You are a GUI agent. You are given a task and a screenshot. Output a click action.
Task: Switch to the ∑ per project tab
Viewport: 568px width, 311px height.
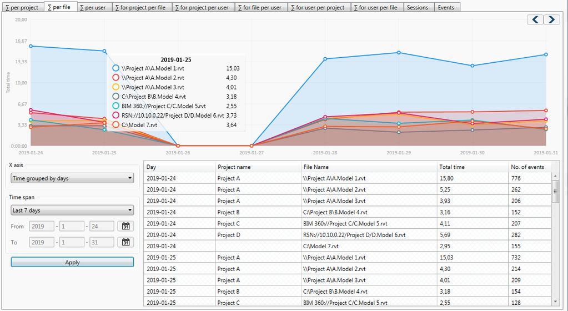coord(22,7)
